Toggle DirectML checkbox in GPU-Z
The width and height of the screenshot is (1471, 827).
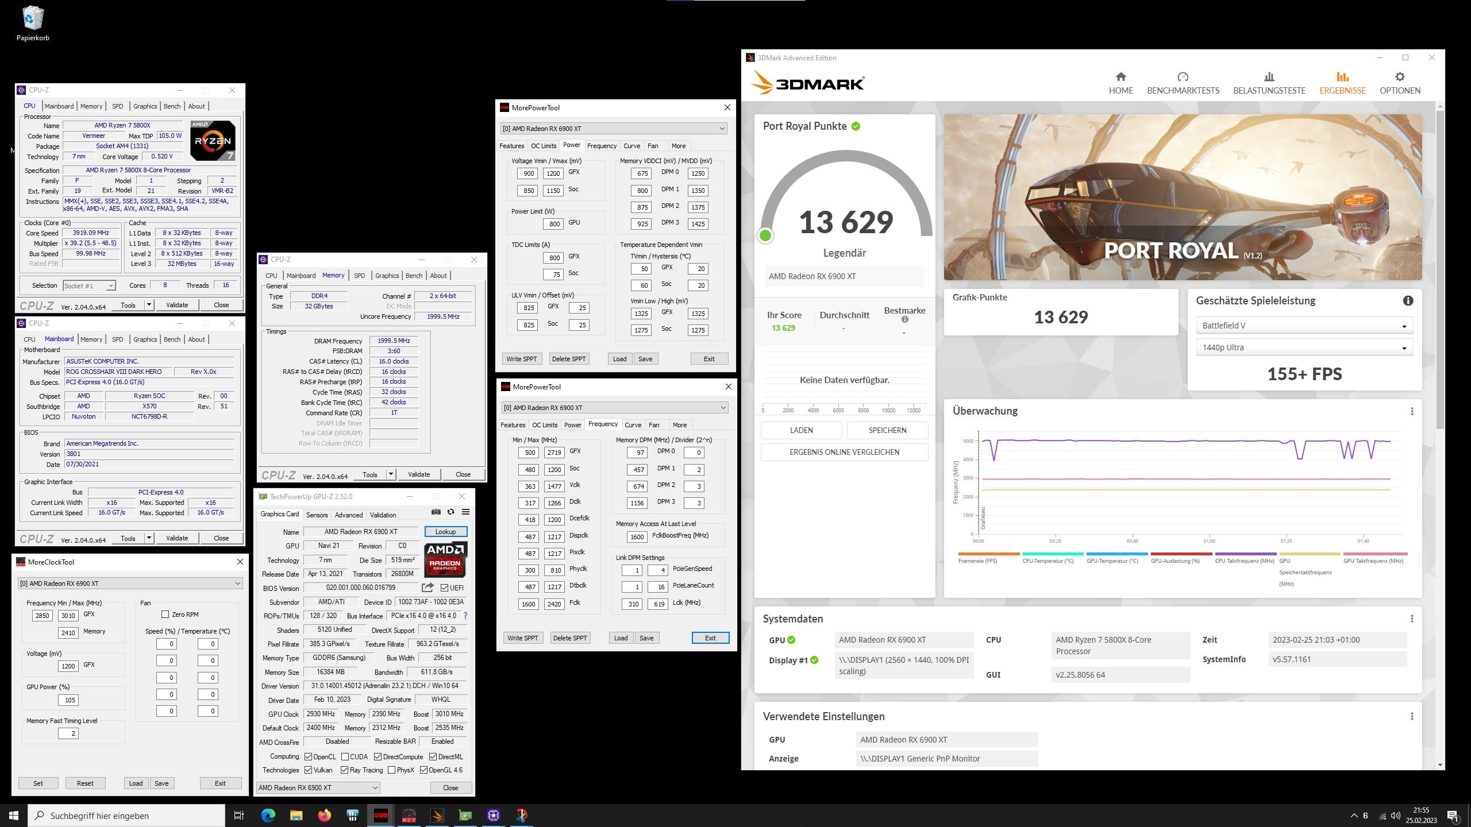pyautogui.click(x=433, y=756)
